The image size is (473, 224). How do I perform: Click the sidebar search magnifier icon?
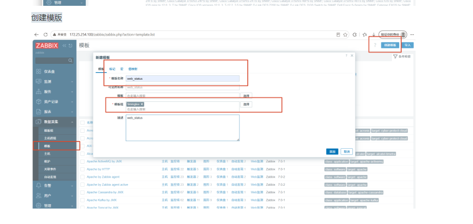(70, 61)
